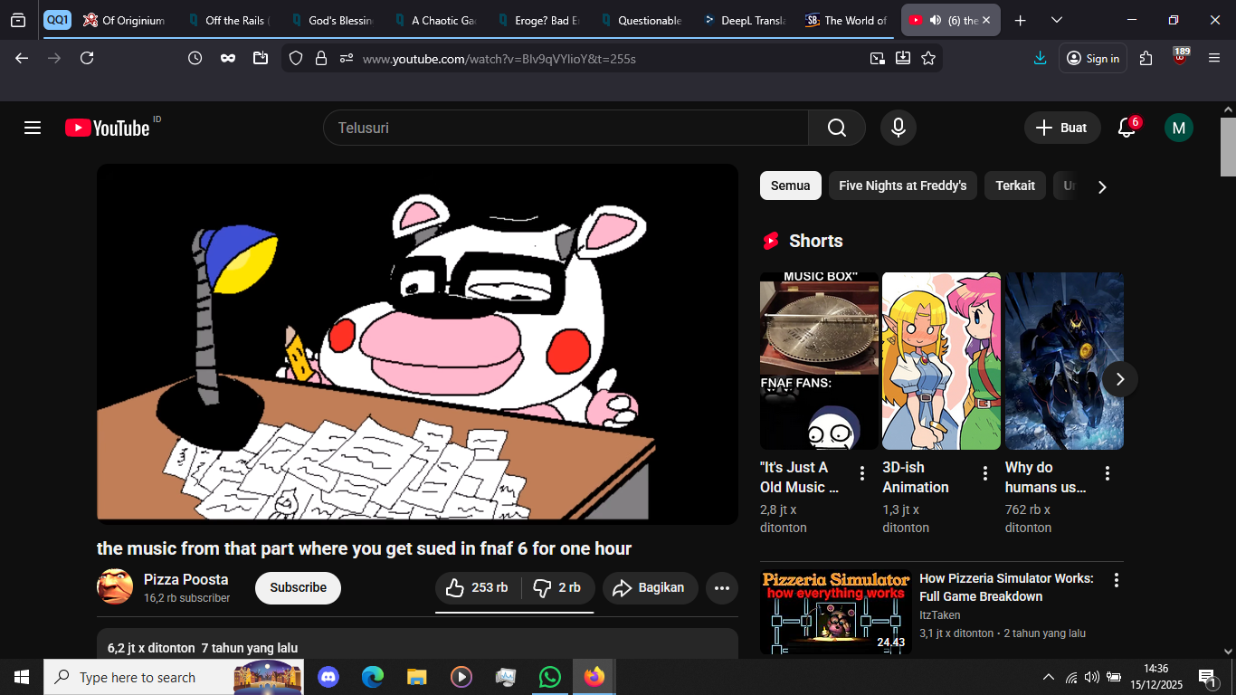
Task: Click the video player frame
Action: point(418,344)
